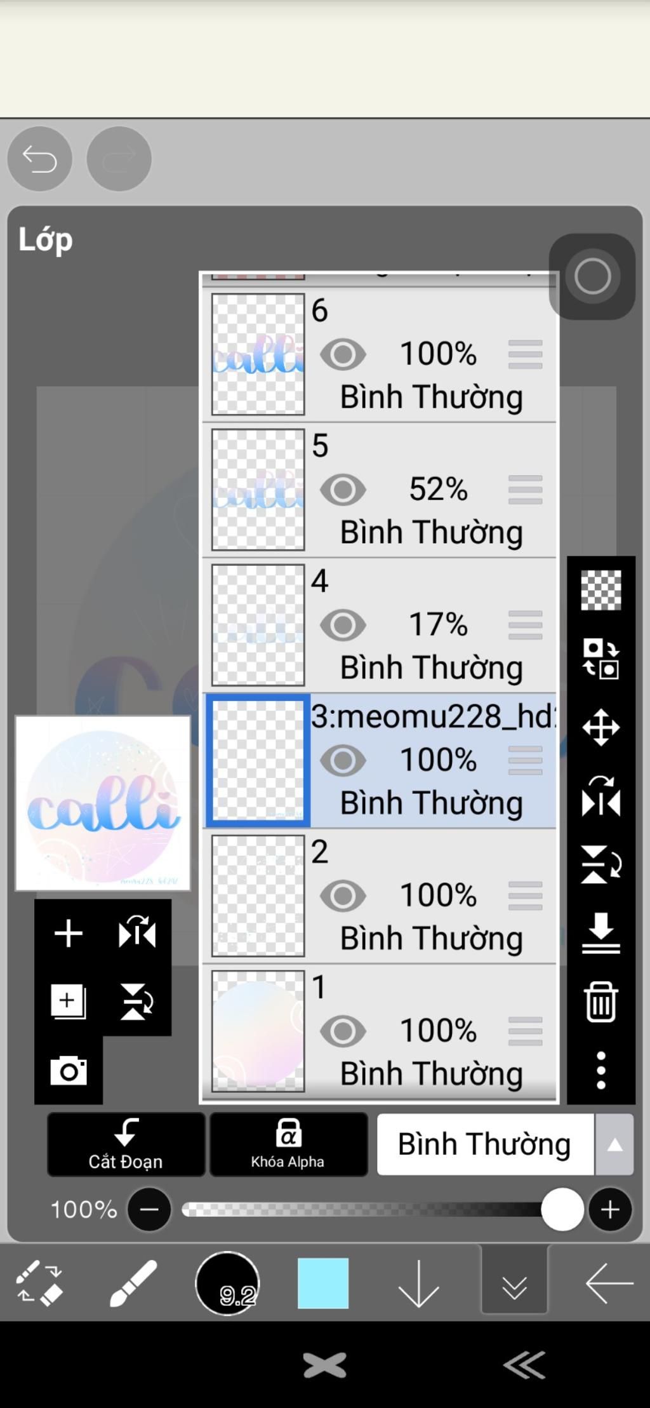Expand blend mode list arrow
Viewport: 650px width, 1408px height.
(x=614, y=1144)
